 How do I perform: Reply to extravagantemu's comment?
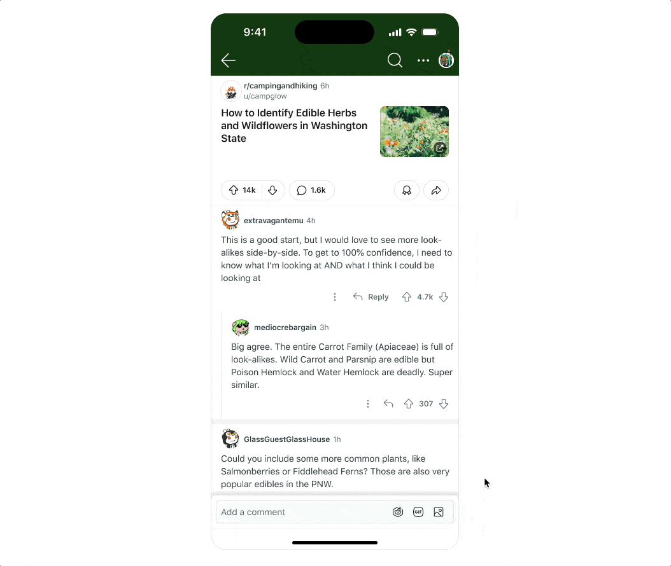pyautogui.click(x=371, y=297)
